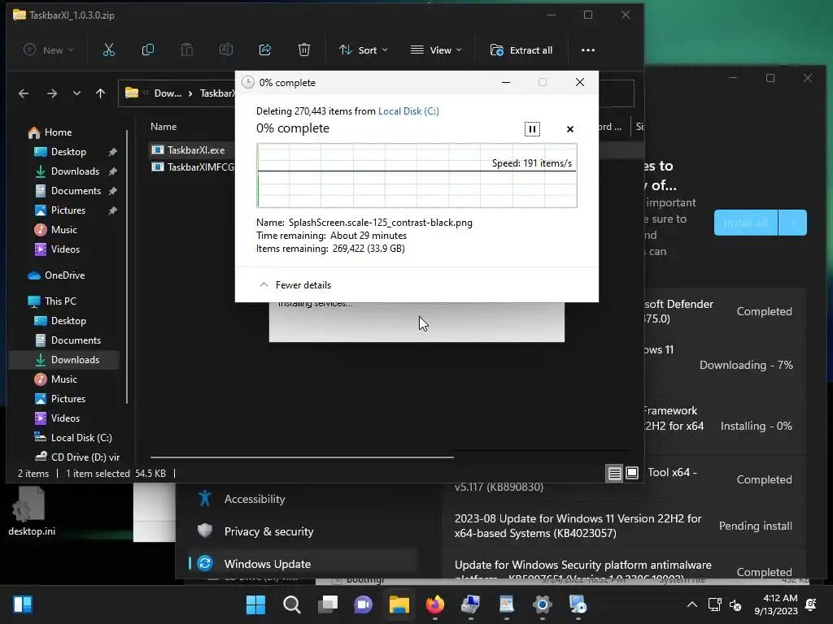
Task: Open File Explorer from the taskbar
Action: [399, 604]
